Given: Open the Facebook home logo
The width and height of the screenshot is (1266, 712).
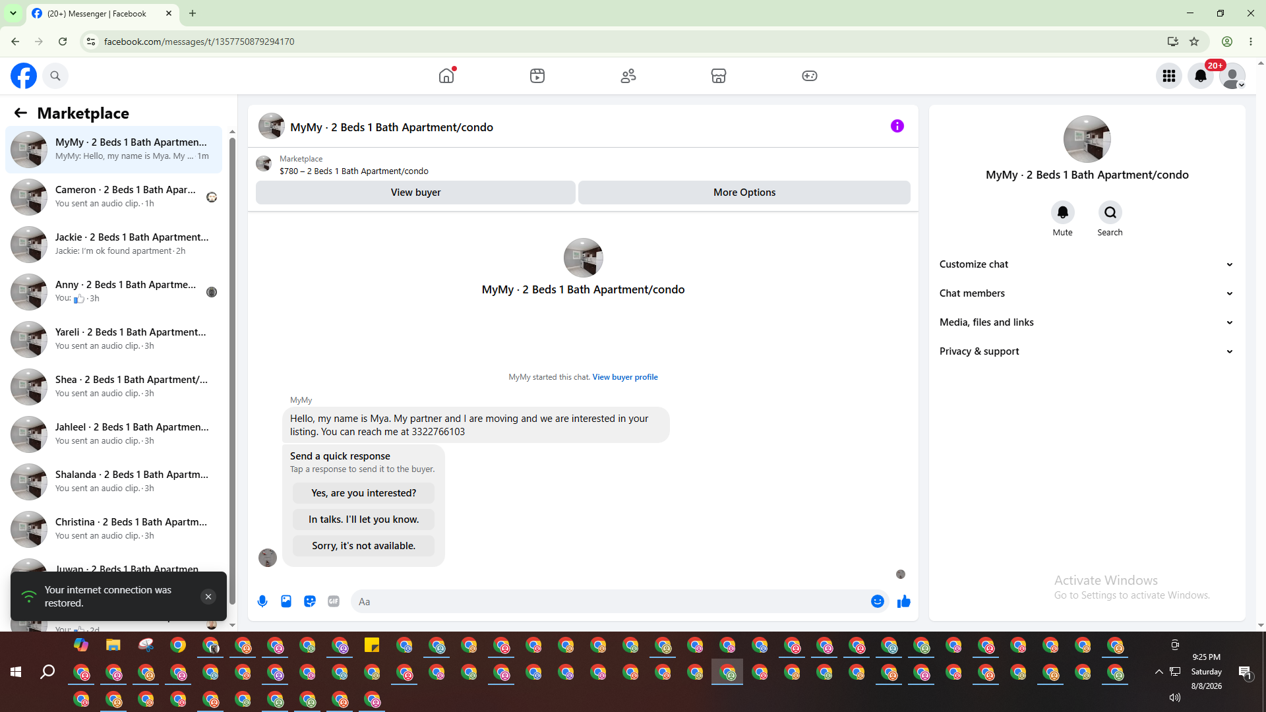Looking at the screenshot, I should point(24,76).
